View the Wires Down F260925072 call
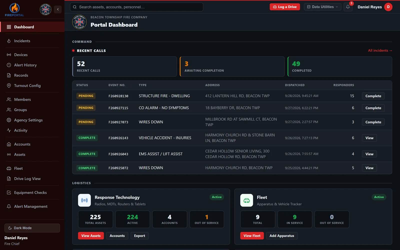Screen dimensions: 400x250 click(369, 168)
